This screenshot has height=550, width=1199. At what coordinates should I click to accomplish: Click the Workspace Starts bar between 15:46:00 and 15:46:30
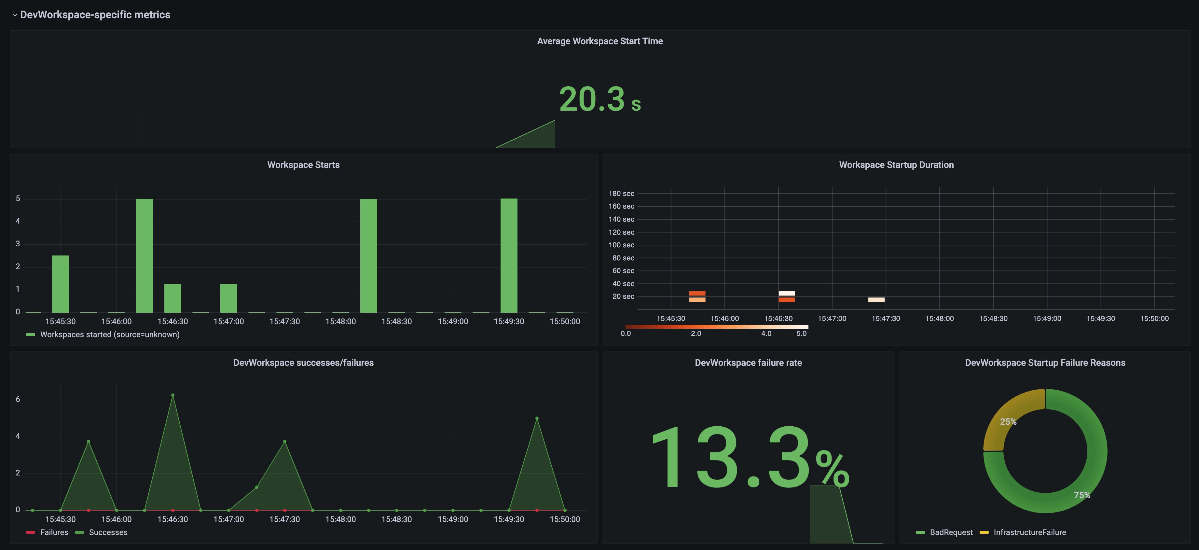point(144,255)
